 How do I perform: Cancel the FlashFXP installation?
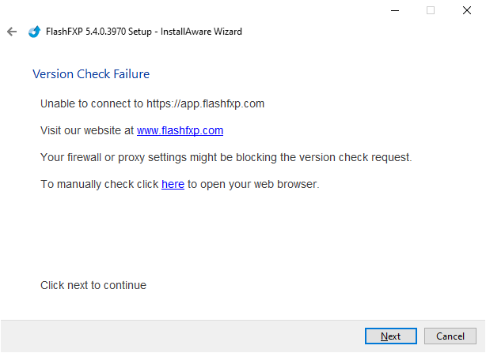[x=450, y=336]
